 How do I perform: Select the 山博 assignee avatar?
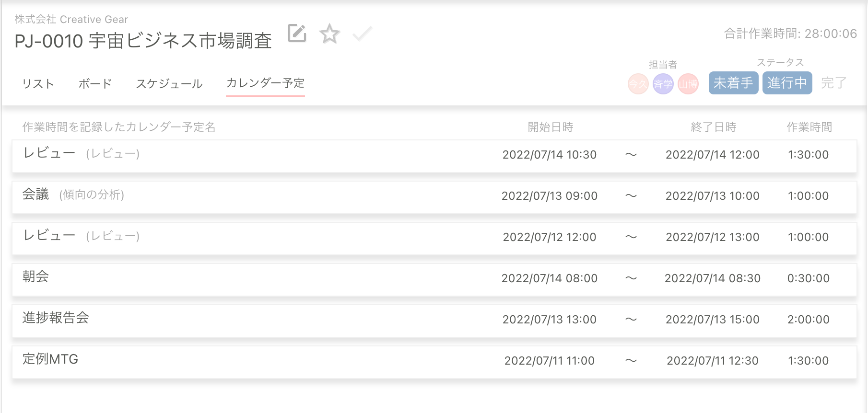[x=688, y=84]
